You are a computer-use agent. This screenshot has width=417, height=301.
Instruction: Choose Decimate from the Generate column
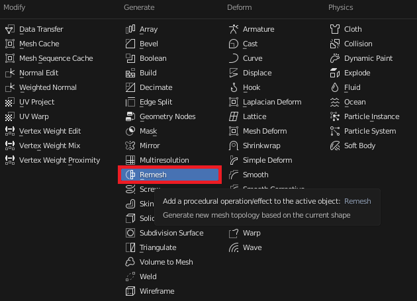pos(156,87)
